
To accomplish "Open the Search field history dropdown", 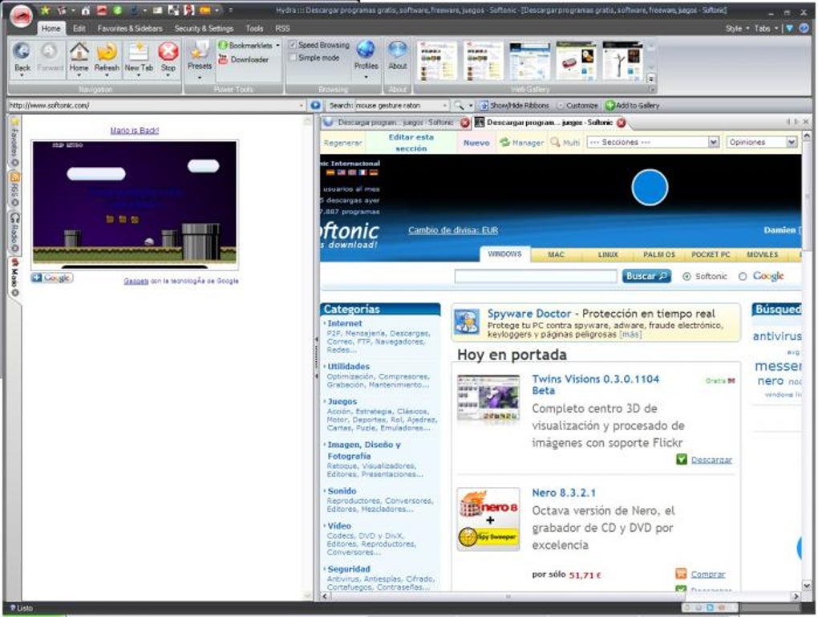I will tap(444, 105).
